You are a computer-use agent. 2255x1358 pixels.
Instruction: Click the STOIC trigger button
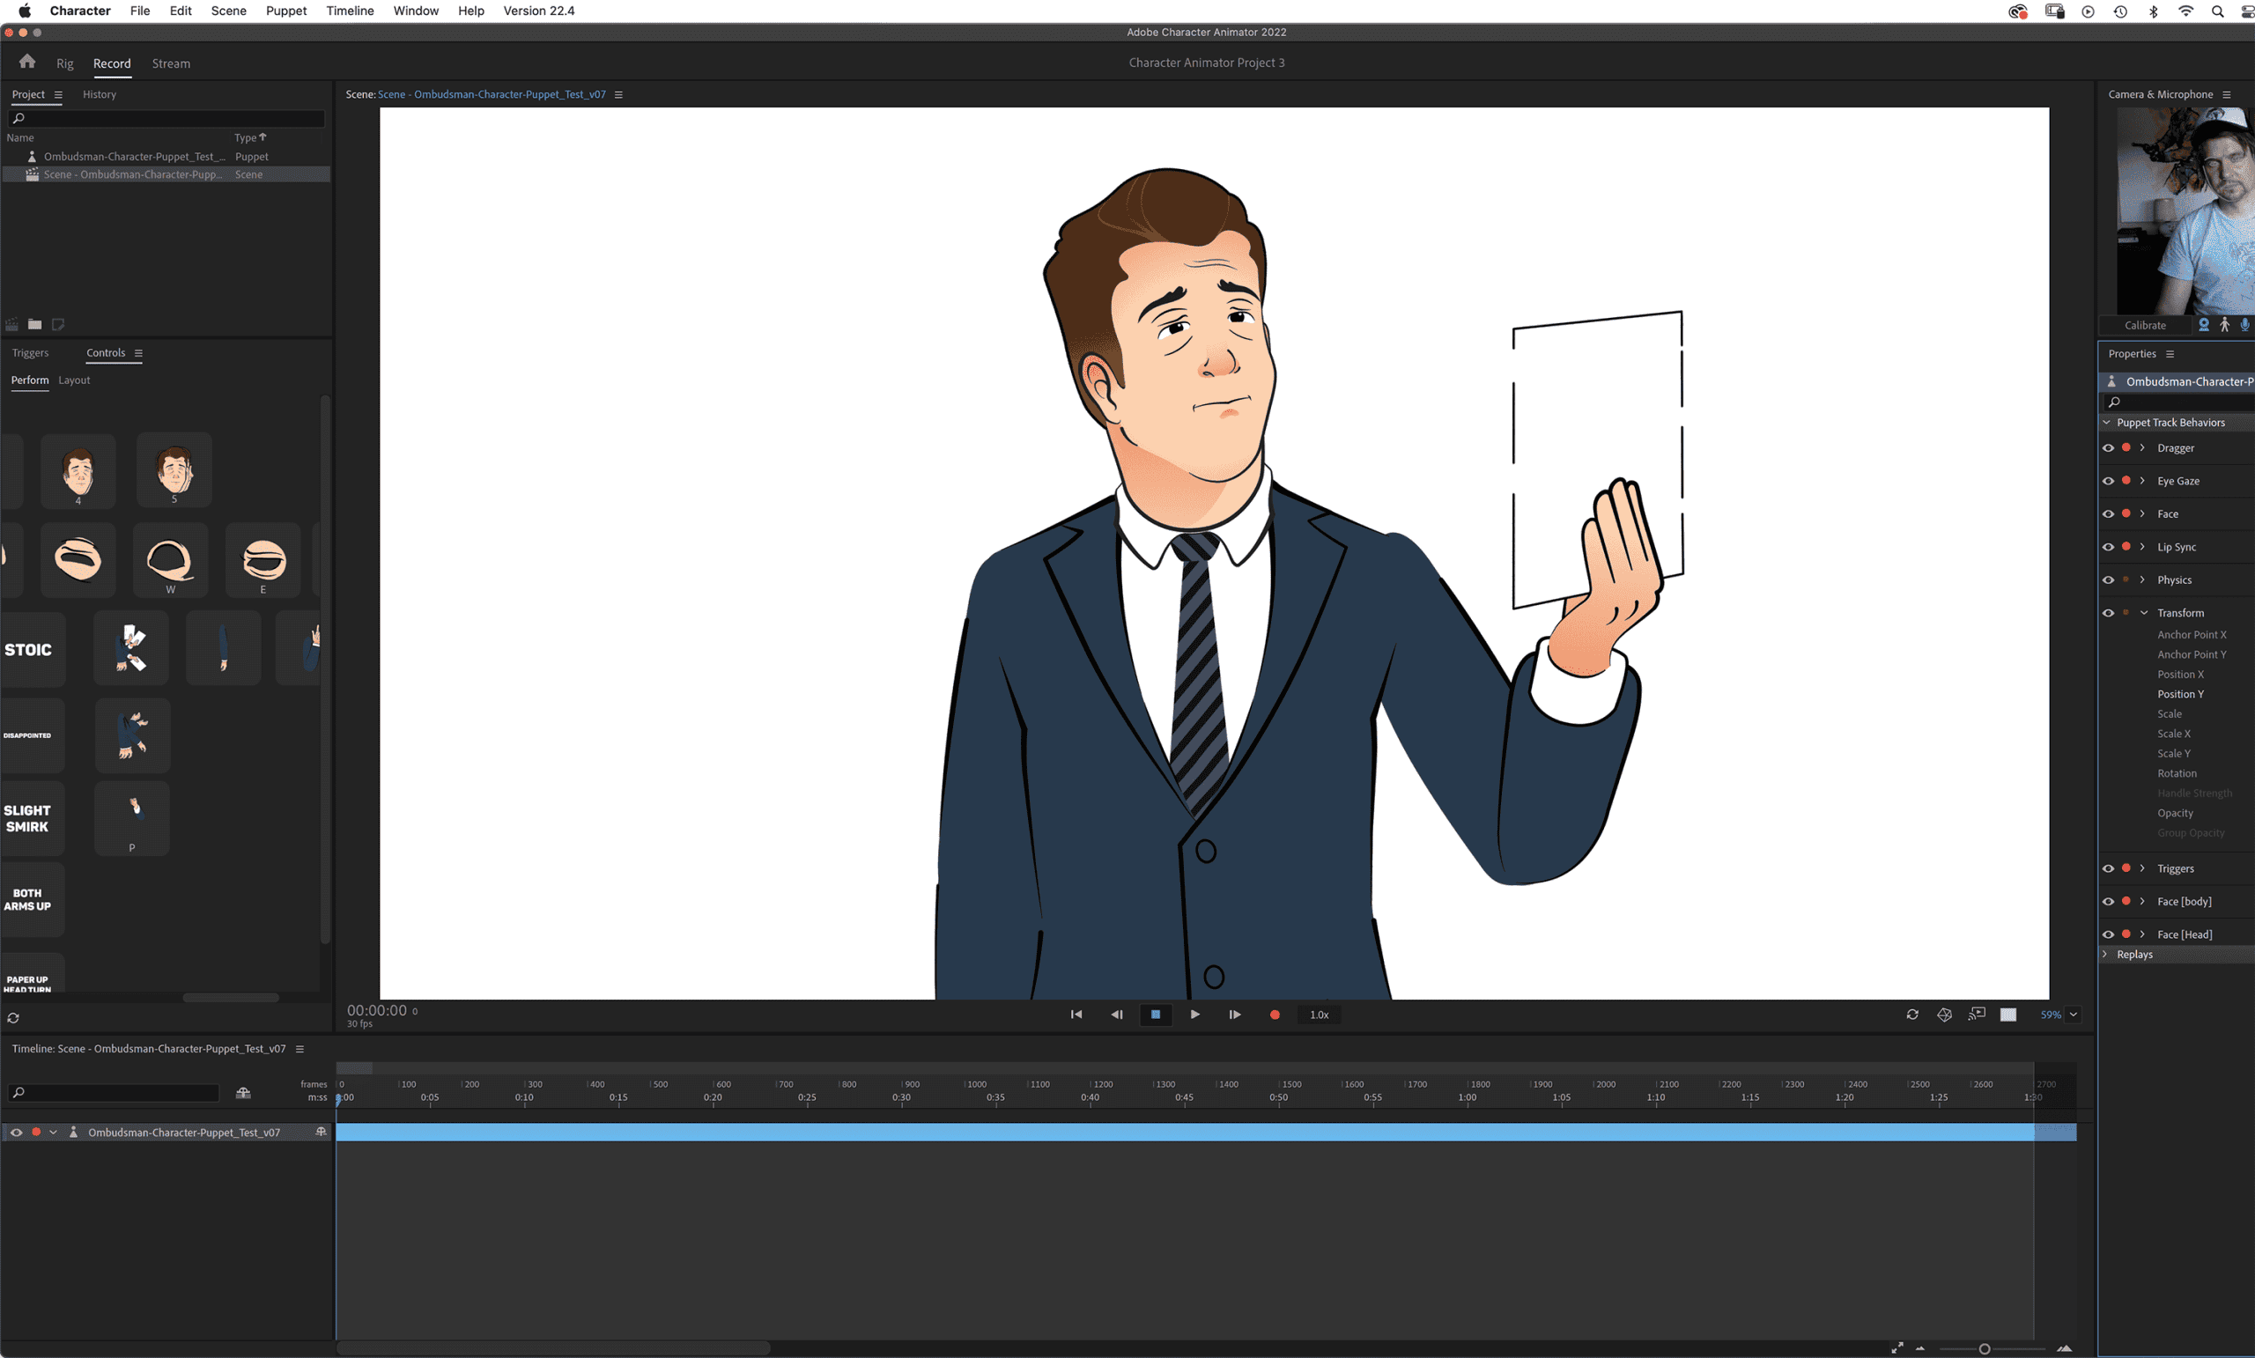[28, 650]
